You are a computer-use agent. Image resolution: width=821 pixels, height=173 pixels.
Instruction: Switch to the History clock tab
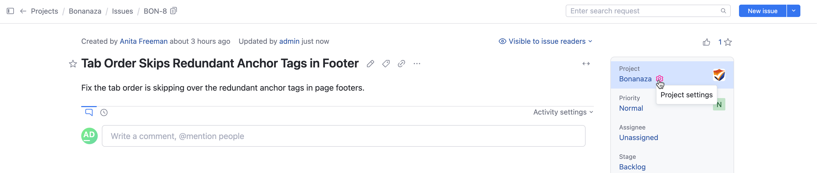pos(104,113)
